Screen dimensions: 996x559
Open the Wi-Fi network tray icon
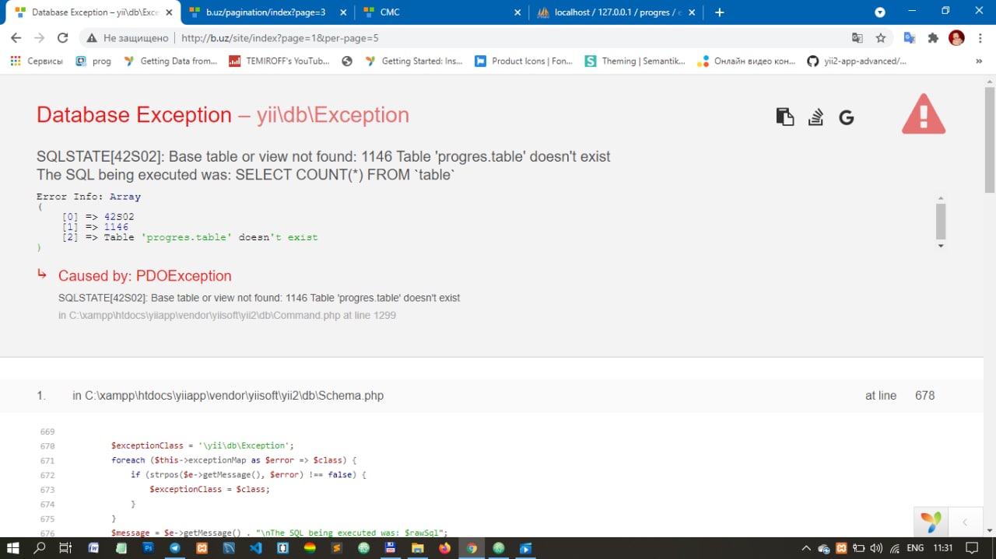[x=895, y=548]
